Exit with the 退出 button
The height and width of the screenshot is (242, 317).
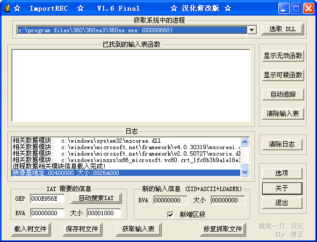tap(282, 203)
